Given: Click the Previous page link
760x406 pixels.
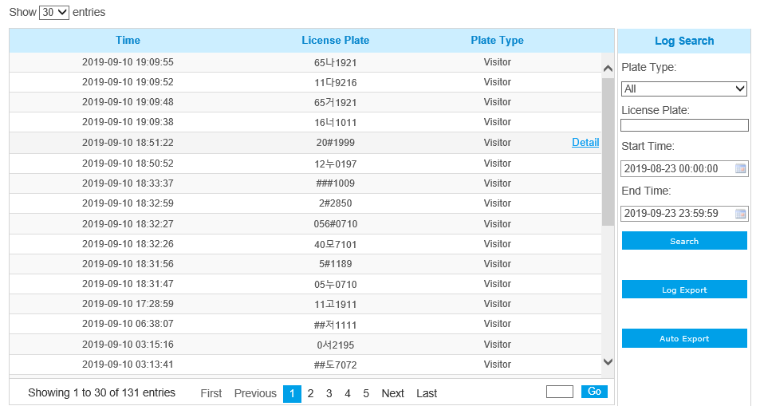Looking at the screenshot, I should point(255,393).
